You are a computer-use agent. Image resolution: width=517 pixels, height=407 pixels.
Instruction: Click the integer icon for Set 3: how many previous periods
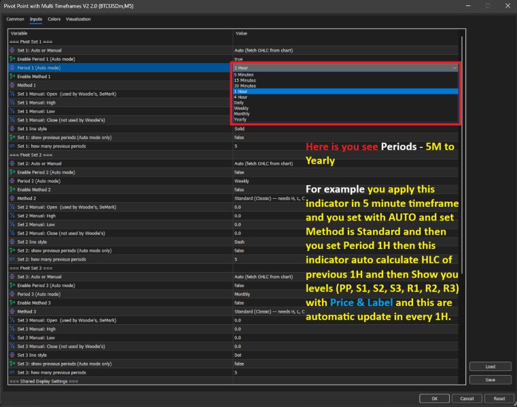click(12, 372)
